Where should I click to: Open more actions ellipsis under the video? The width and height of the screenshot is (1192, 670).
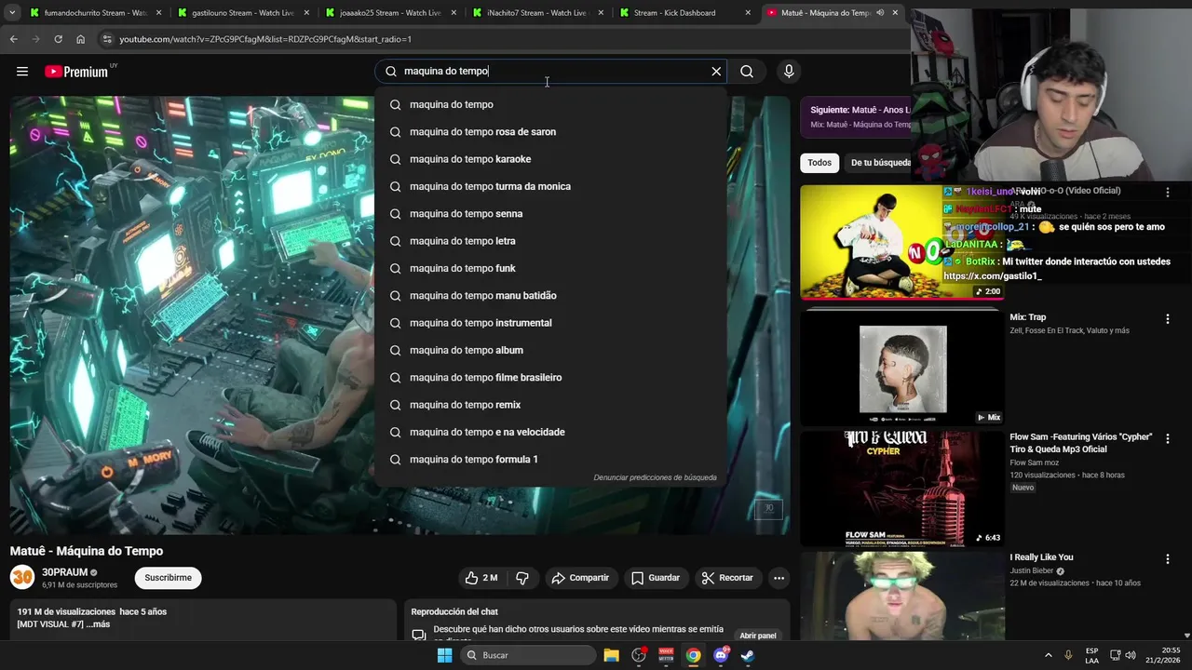click(x=779, y=578)
